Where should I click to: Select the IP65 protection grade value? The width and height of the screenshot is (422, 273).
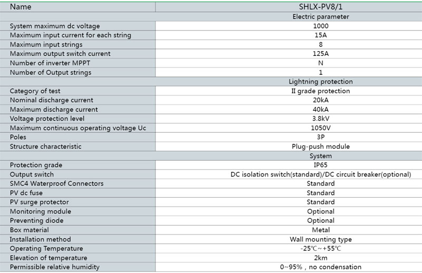[x=320, y=165]
